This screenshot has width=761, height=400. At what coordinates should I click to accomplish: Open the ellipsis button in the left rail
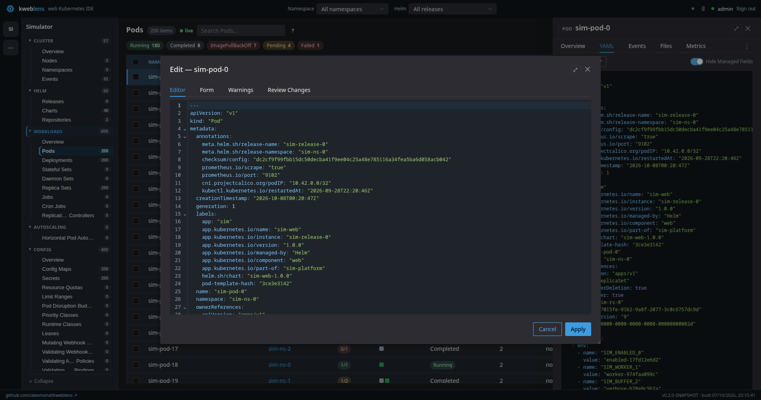[x=11, y=48]
